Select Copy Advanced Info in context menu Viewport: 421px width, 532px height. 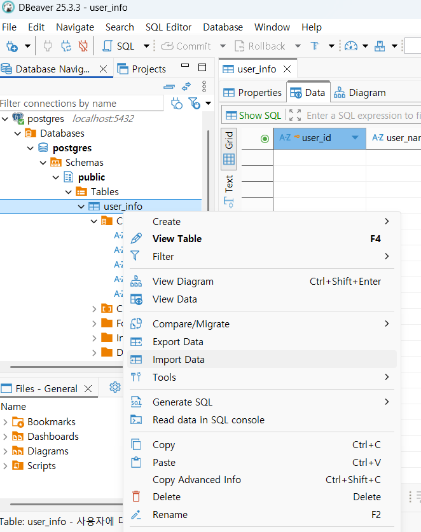(262, 480)
